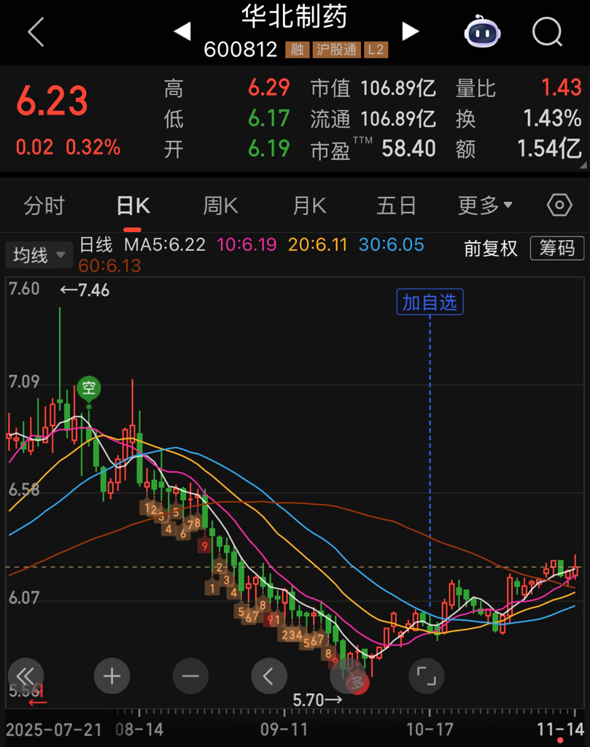Expand the 更多 dropdown
The width and height of the screenshot is (590, 747).
(485, 206)
